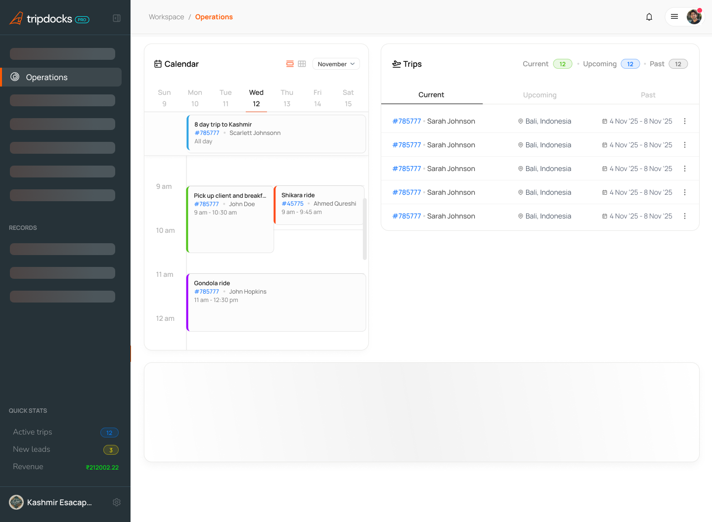712x522 pixels.
Task: Collapse the sidebar with the panel icon
Action: coord(117,18)
